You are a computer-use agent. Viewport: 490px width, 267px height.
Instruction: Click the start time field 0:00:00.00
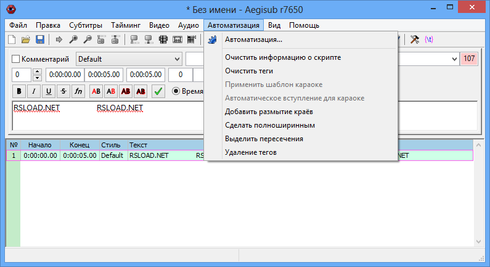click(65, 75)
